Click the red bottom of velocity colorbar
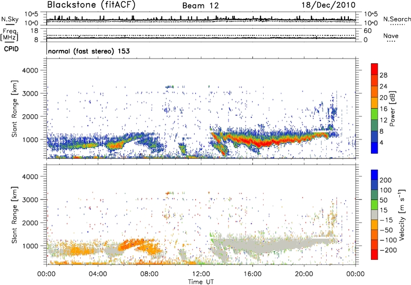Image resolution: width=411 pixels, height=285 pixels. tap(375, 255)
